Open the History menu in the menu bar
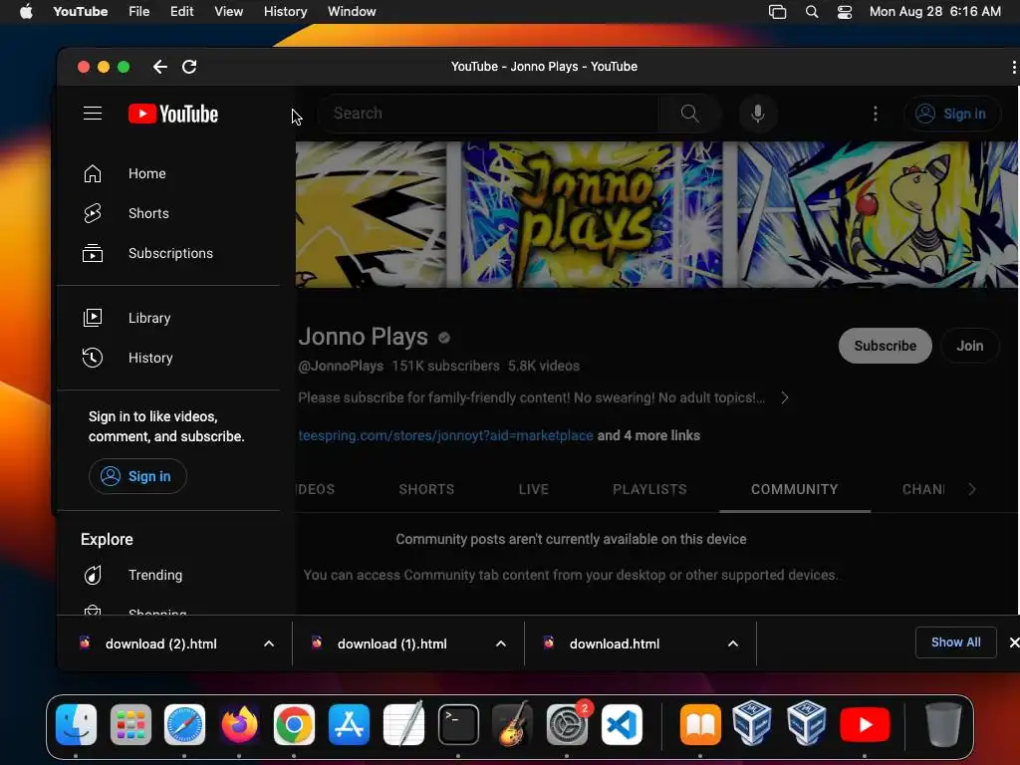Image resolution: width=1020 pixels, height=765 pixels. [286, 12]
